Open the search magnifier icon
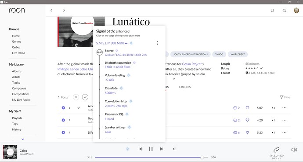Image resolution: width=303 pixels, height=162 pixels. [284, 11]
